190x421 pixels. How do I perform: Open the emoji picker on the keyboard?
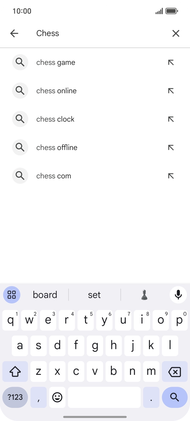coord(57,397)
